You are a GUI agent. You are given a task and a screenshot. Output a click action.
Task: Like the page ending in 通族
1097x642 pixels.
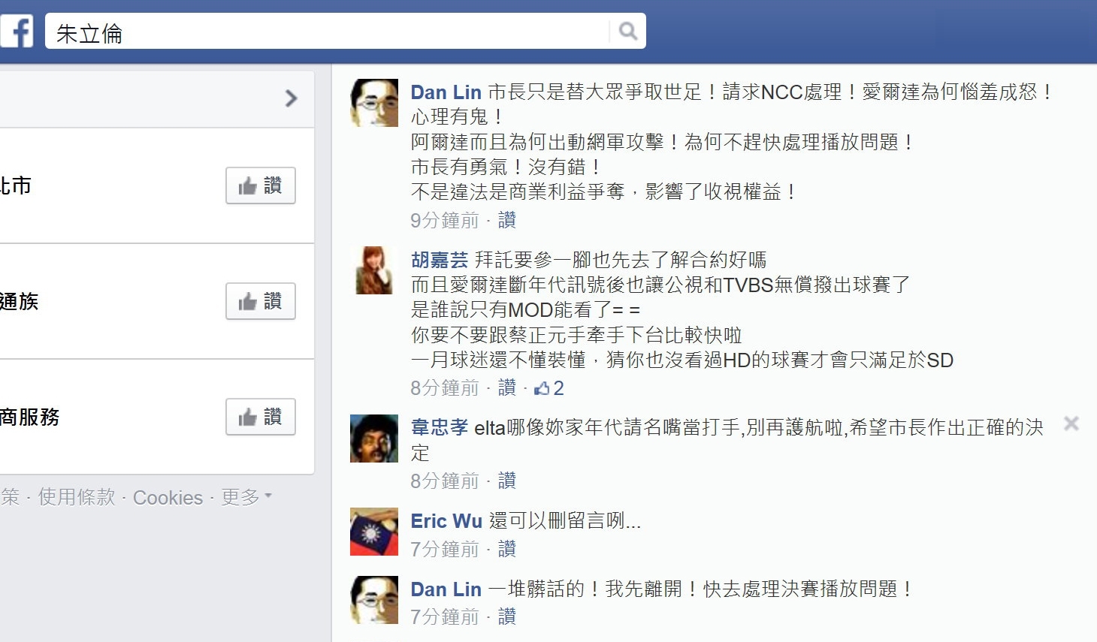click(261, 301)
